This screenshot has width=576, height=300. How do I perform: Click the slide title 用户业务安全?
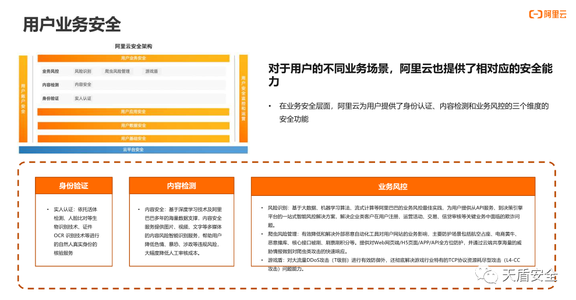tap(72, 24)
